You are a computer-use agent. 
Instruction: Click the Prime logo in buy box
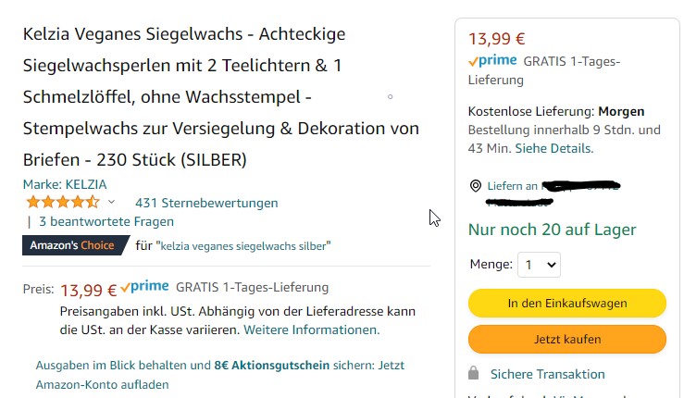492,61
